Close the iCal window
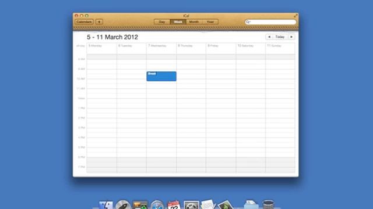Viewport: 373px width, 209px height. click(x=76, y=16)
